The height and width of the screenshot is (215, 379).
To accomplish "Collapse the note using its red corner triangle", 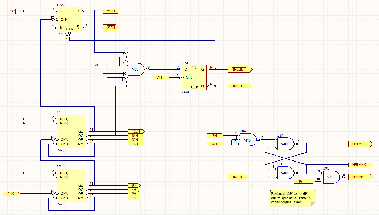I will coord(270,191).
